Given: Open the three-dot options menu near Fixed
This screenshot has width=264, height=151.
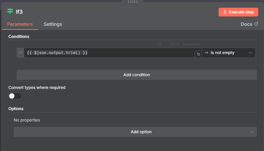Looking at the screenshot, I should pos(166,44).
